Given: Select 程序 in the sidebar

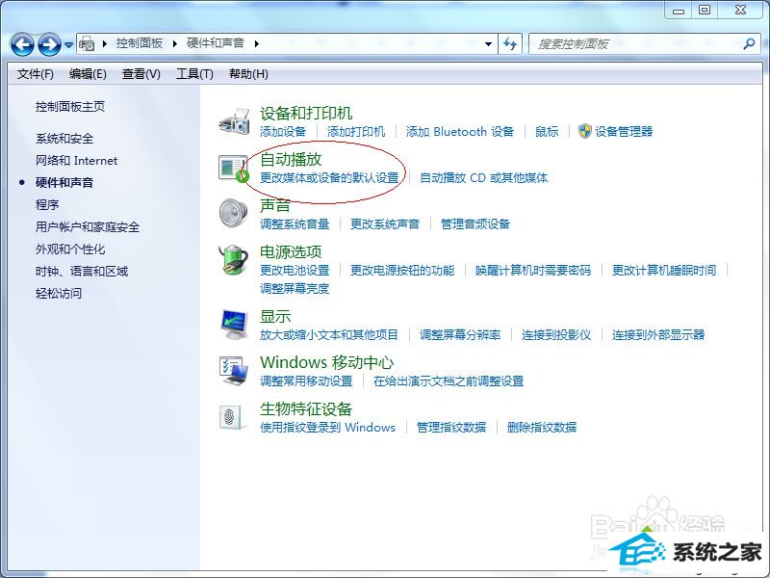Looking at the screenshot, I should click(47, 205).
